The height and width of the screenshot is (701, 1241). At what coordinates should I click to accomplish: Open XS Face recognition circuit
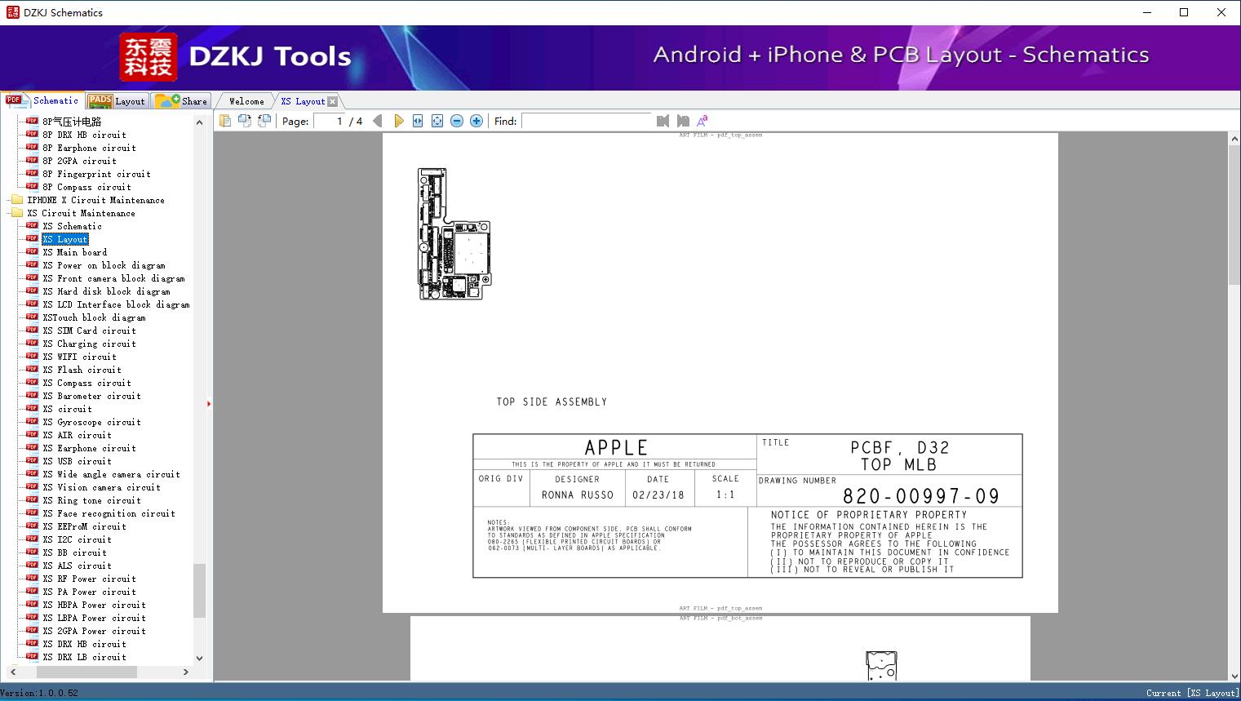click(109, 513)
